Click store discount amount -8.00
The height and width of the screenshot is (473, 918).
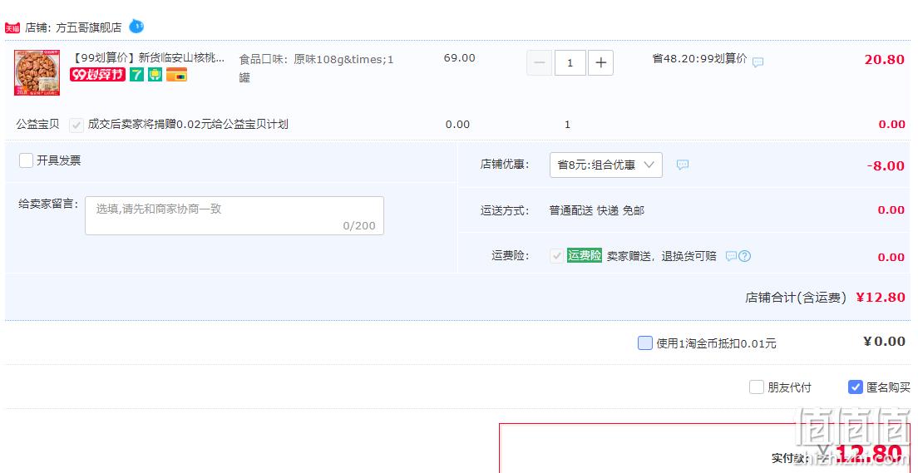(x=886, y=165)
